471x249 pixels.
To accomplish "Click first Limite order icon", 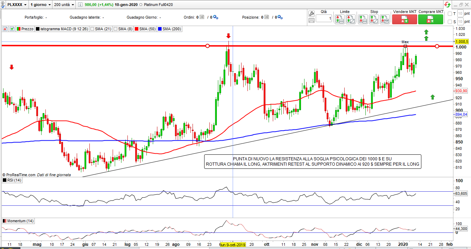I will 339,19.
